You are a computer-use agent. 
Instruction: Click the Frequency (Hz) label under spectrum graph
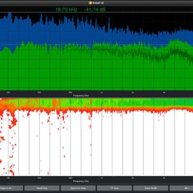click(81, 96)
